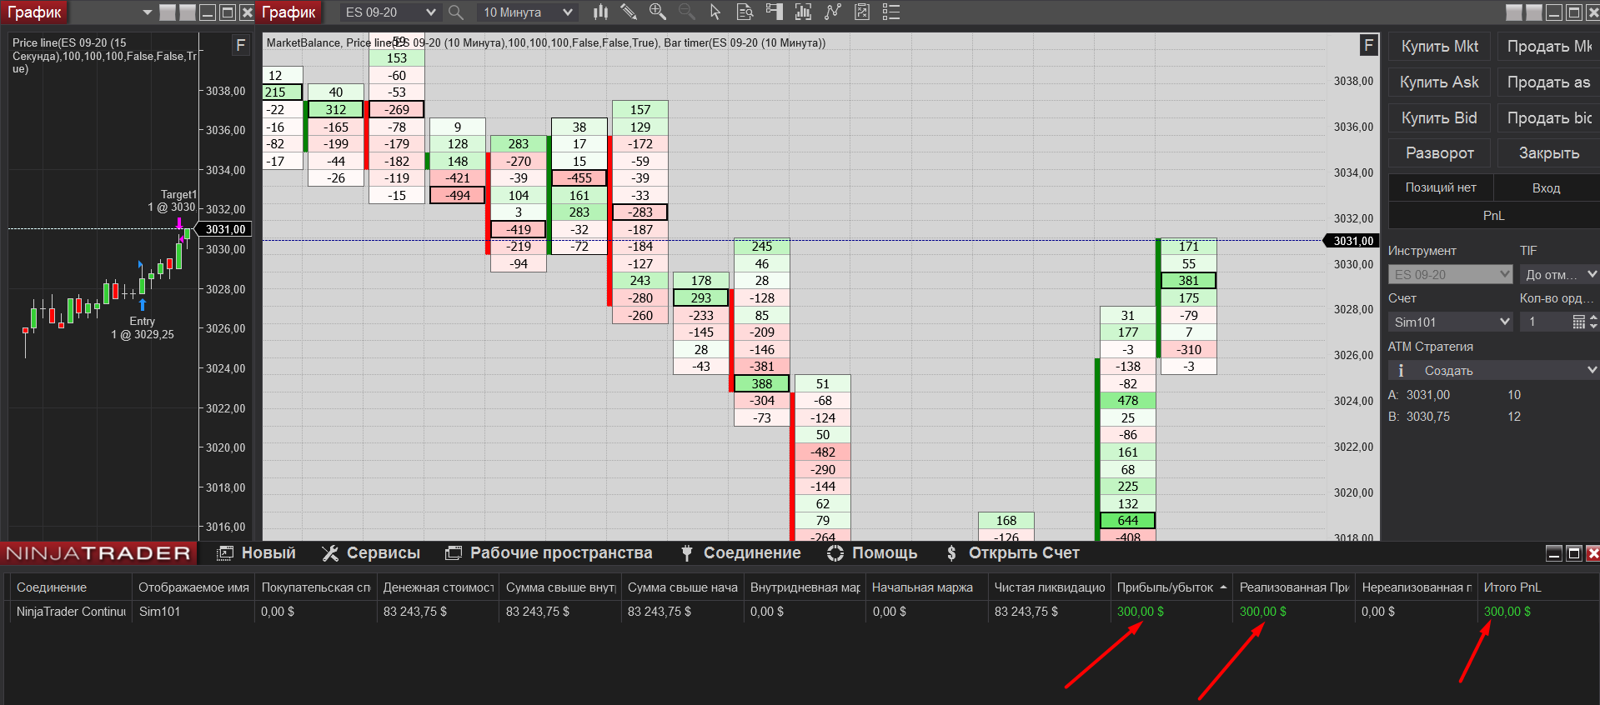This screenshot has width=1600, height=705.
Task: Click the Чистая ликвидацио column header
Action: coord(1049,587)
